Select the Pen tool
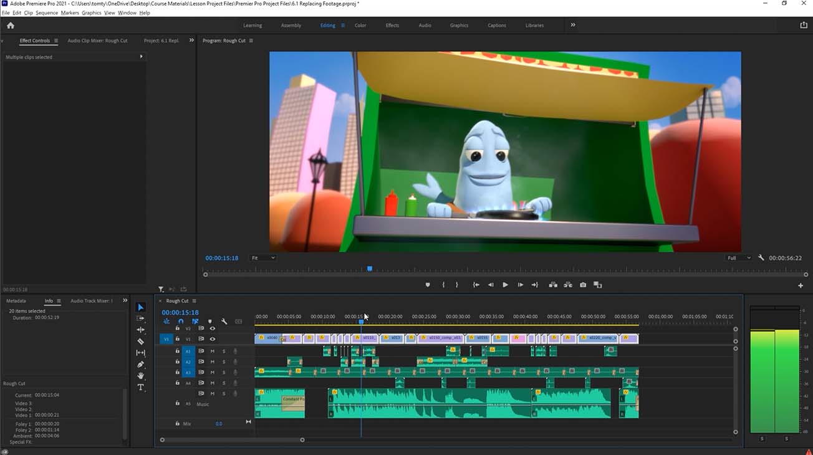This screenshot has height=455, width=813. (x=140, y=365)
